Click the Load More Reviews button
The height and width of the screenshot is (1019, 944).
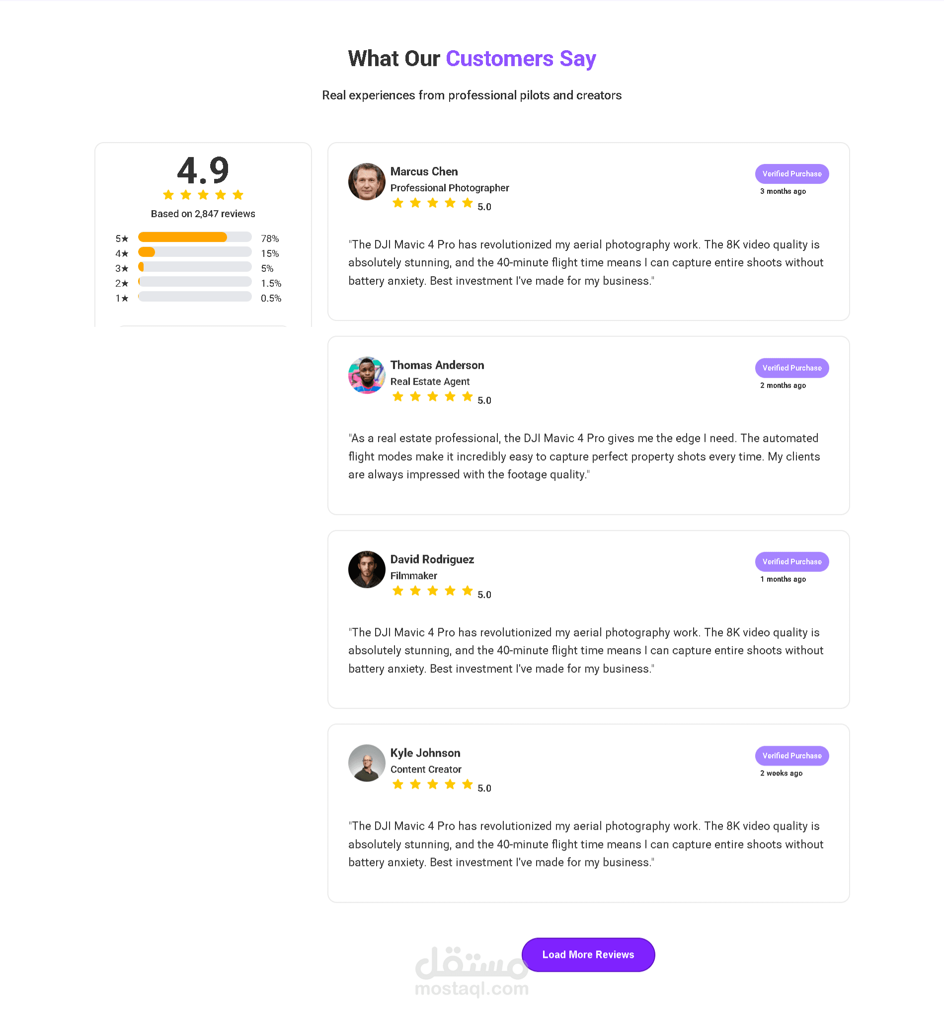point(588,954)
